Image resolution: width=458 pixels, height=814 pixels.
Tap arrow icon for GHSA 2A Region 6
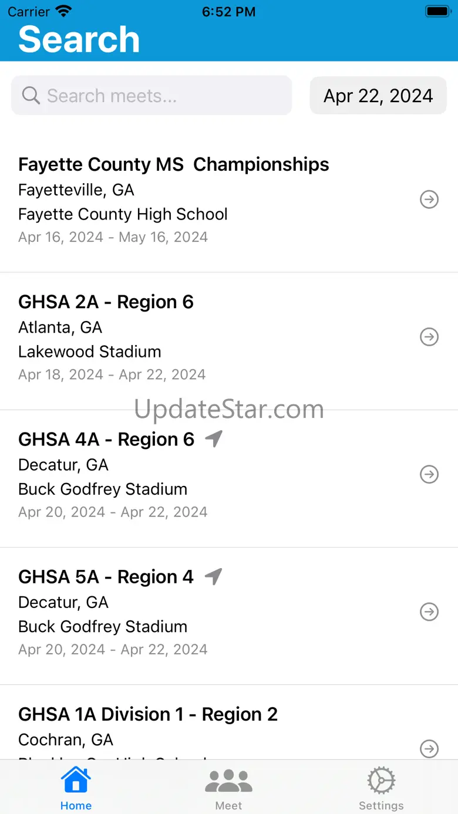[x=429, y=337]
